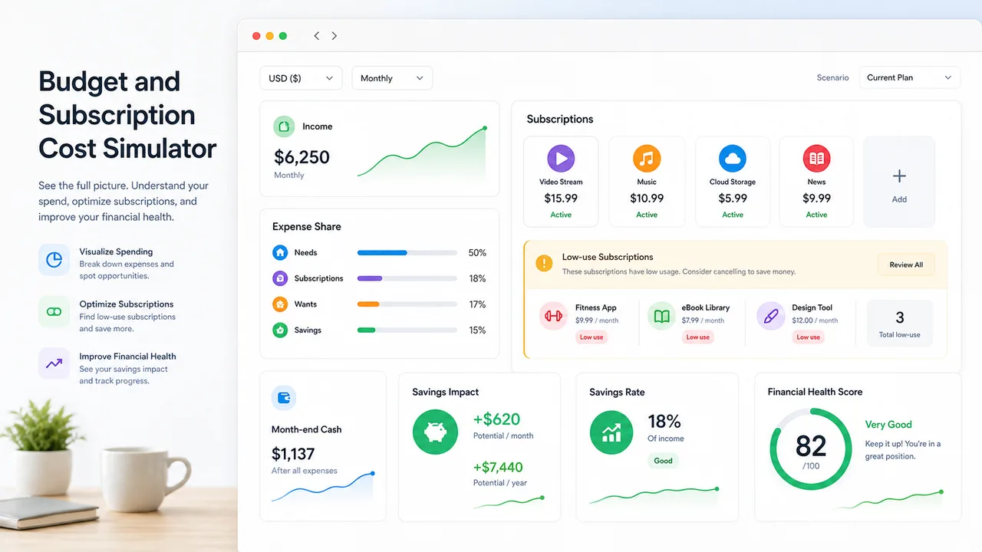Select the Music $10.99 card
This screenshot has height=552, width=982.
pos(647,182)
